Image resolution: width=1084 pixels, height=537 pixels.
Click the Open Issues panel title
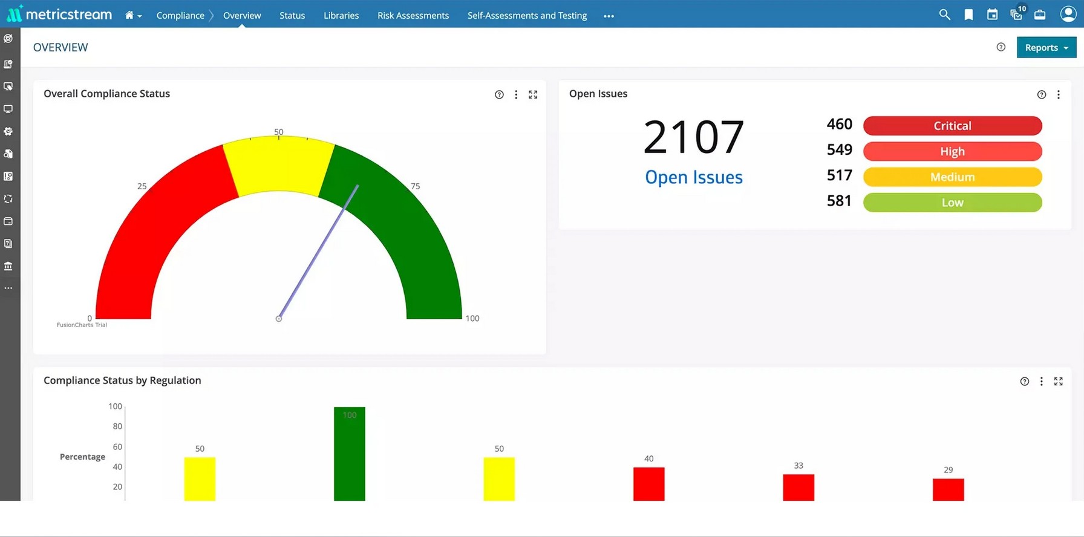598,94
